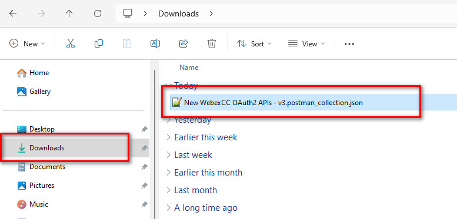The width and height of the screenshot is (457, 219).
Task: Go up one folder level
Action: (x=69, y=14)
